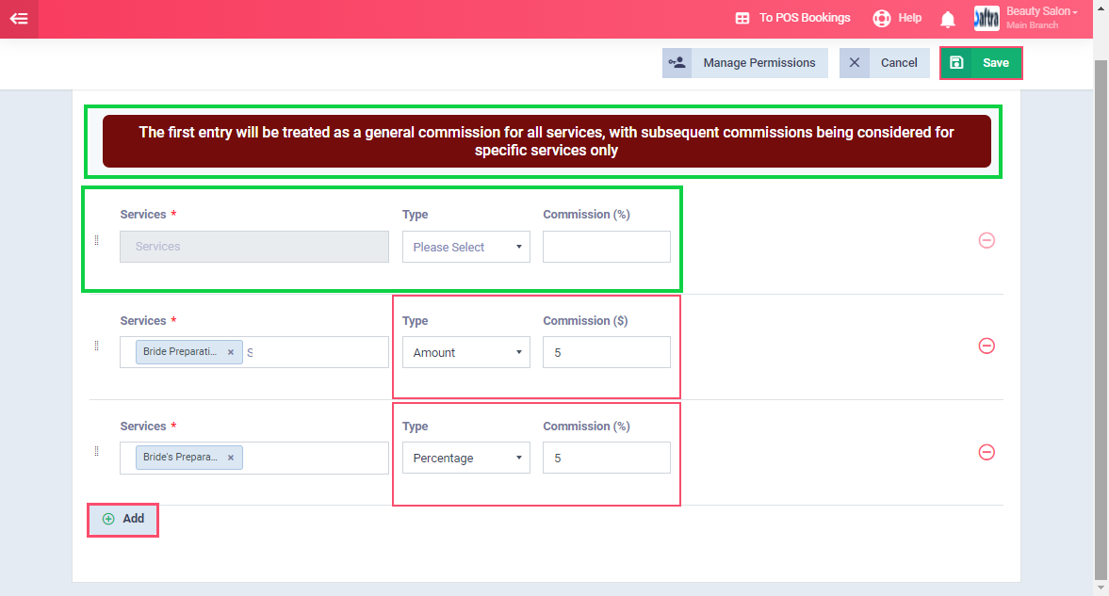Save the commission settings

coord(980,63)
